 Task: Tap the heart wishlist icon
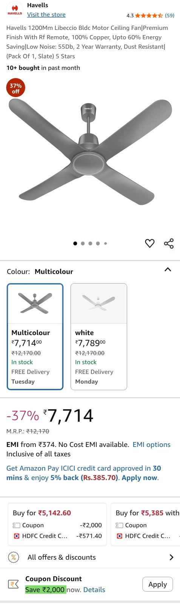(150, 243)
